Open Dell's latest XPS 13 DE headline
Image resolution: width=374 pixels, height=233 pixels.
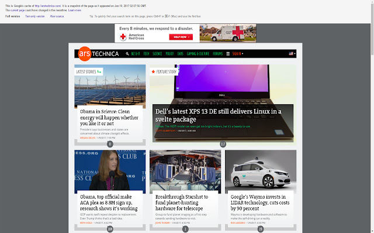pyautogui.click(x=218, y=115)
